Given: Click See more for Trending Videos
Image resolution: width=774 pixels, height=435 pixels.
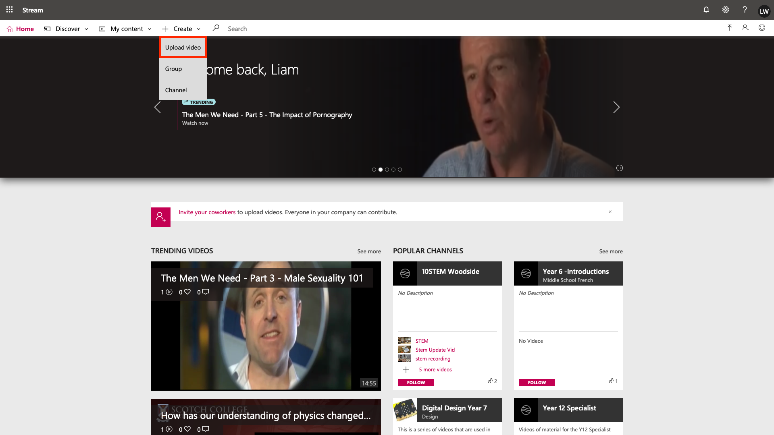Looking at the screenshot, I should tap(369, 251).
